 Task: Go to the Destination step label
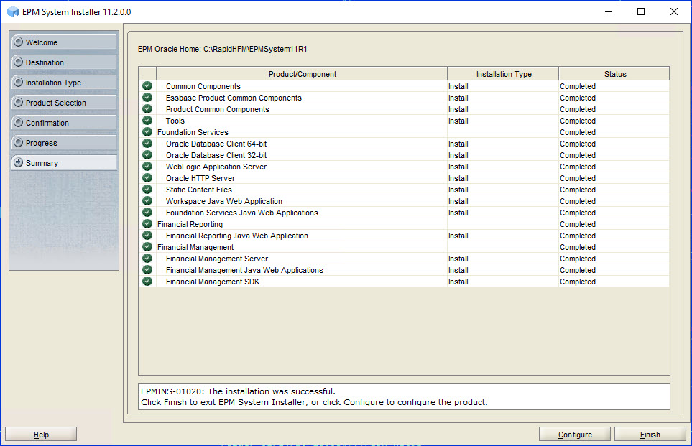tap(45, 62)
